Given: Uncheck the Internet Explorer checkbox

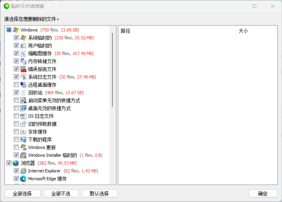Looking at the screenshot, I should coord(16,171).
